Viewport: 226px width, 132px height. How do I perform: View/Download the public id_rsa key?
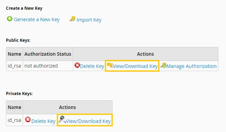pos(135,66)
